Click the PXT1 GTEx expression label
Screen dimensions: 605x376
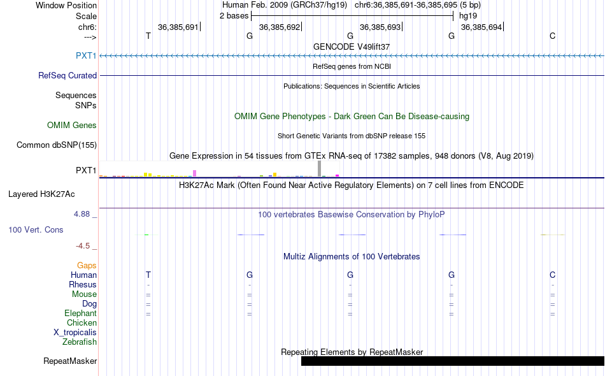(x=86, y=170)
